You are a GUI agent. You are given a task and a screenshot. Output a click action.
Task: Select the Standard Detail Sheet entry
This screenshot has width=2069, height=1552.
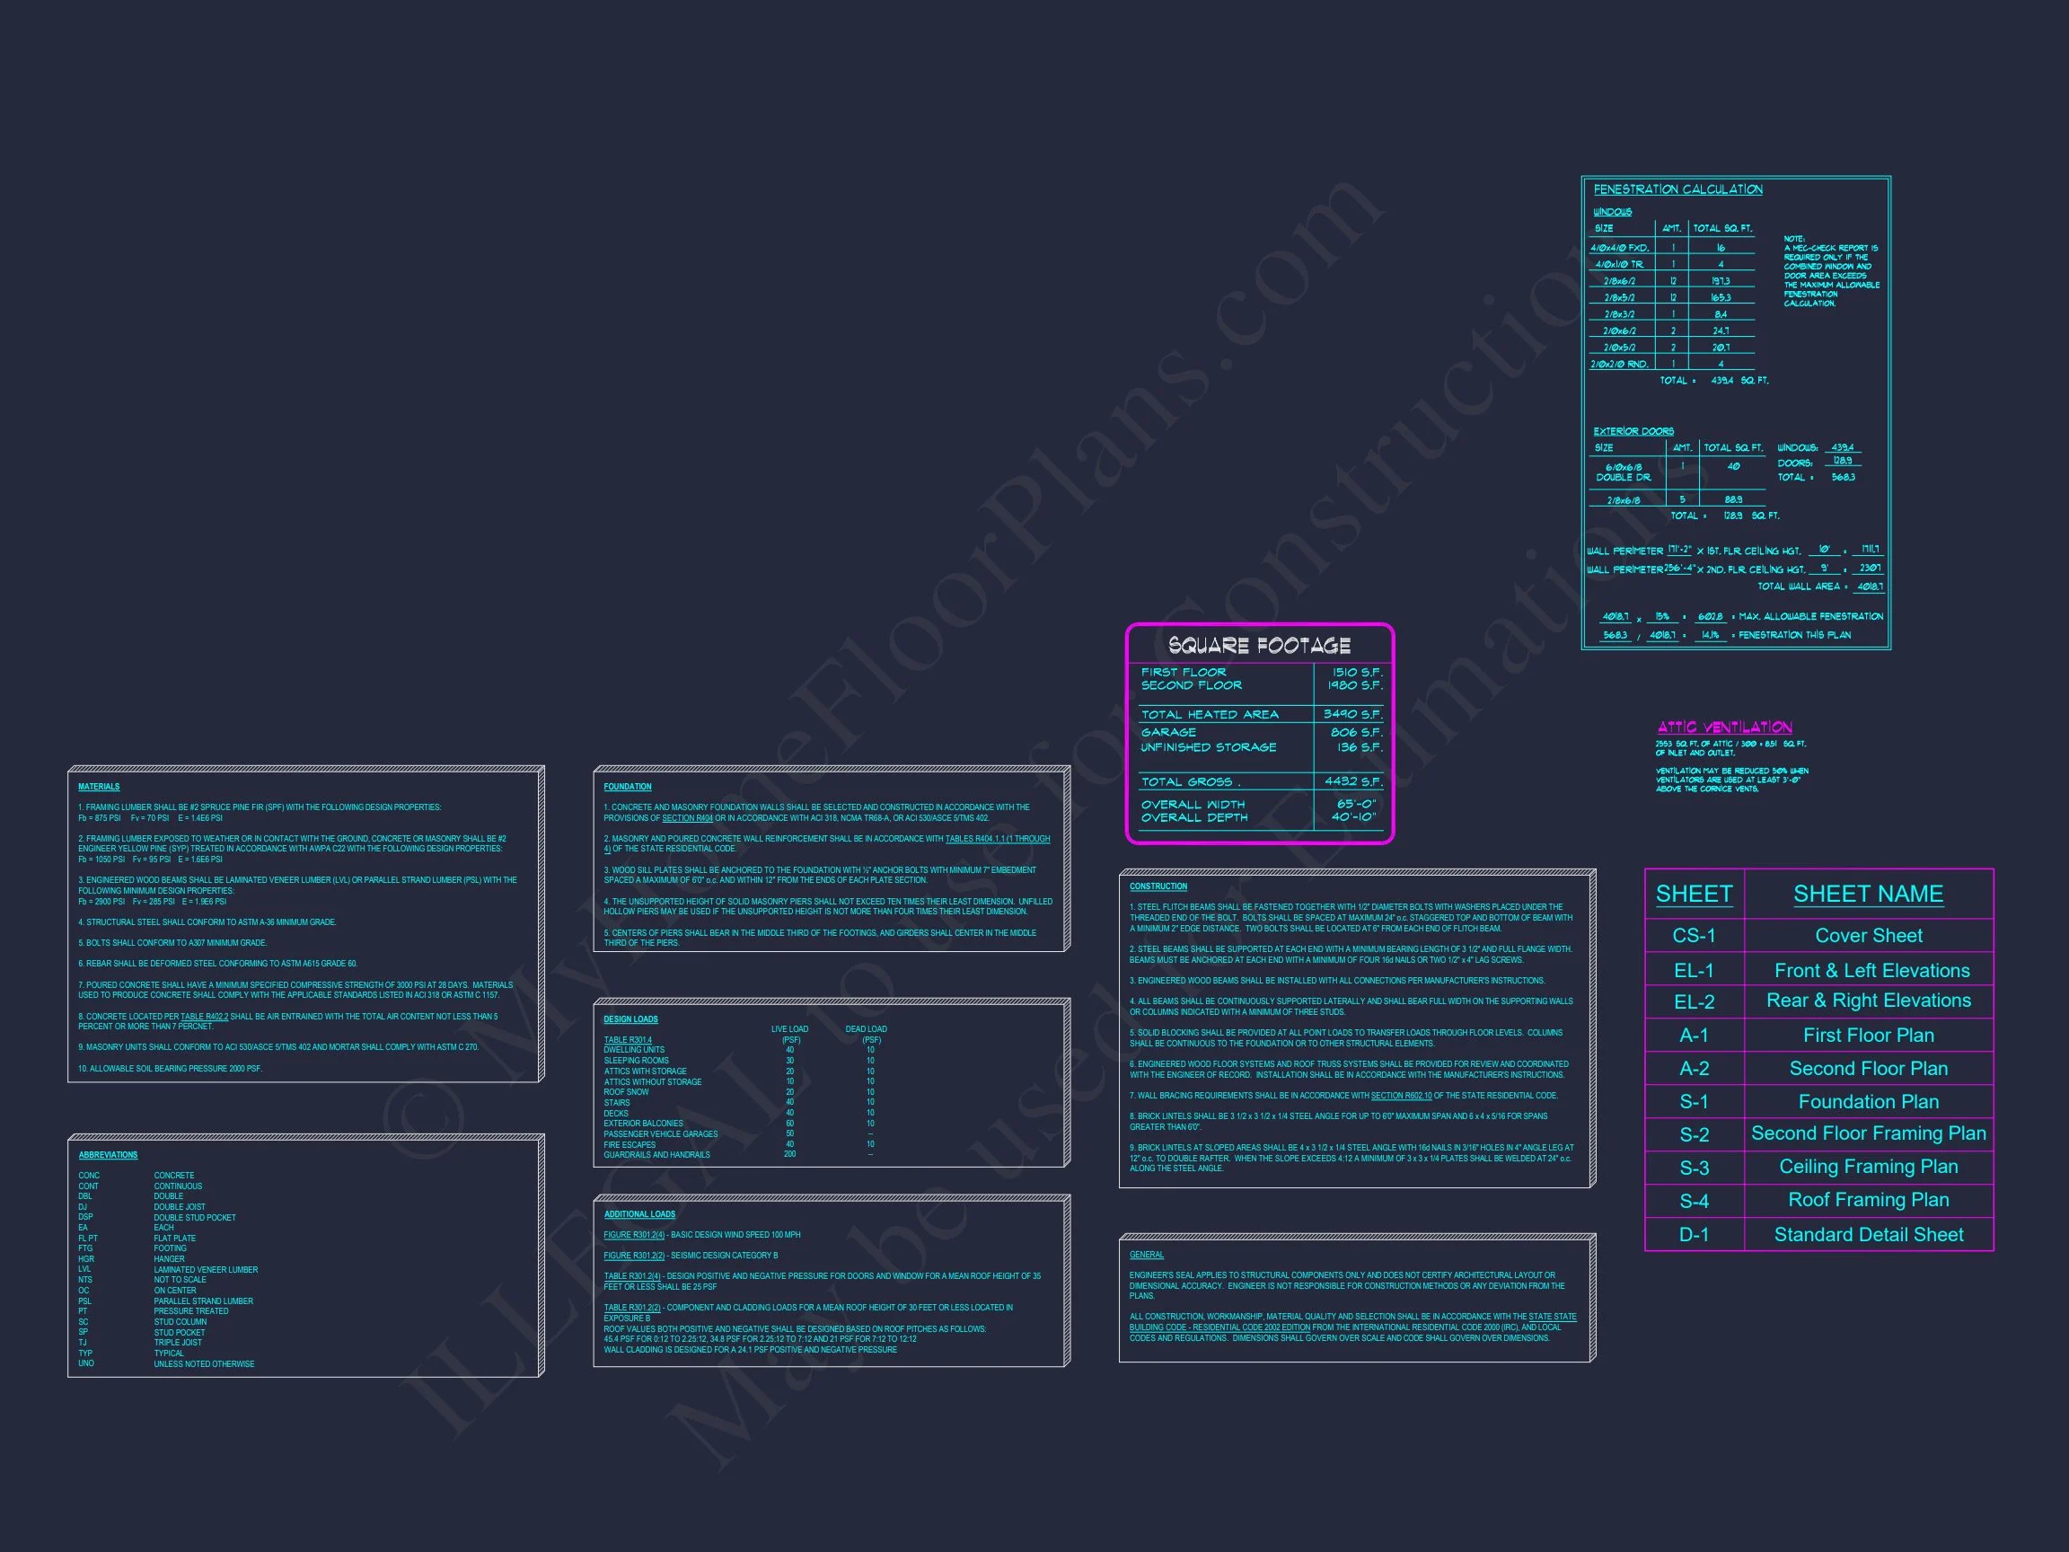(1868, 1234)
